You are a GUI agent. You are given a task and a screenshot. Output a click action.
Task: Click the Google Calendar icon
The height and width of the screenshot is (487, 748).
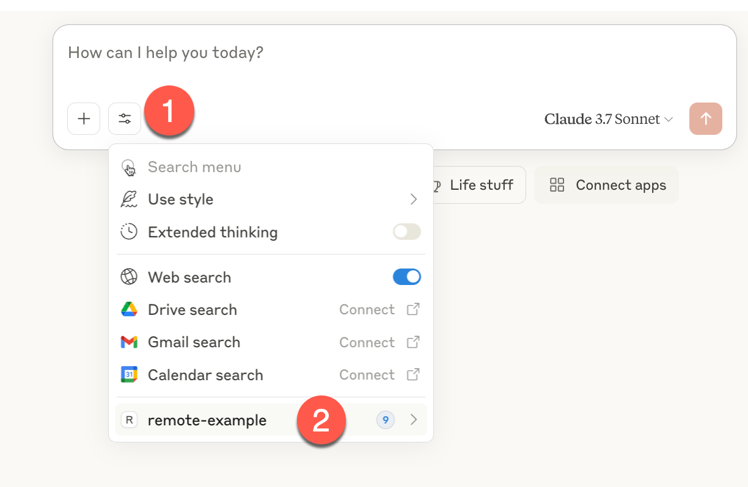point(129,375)
